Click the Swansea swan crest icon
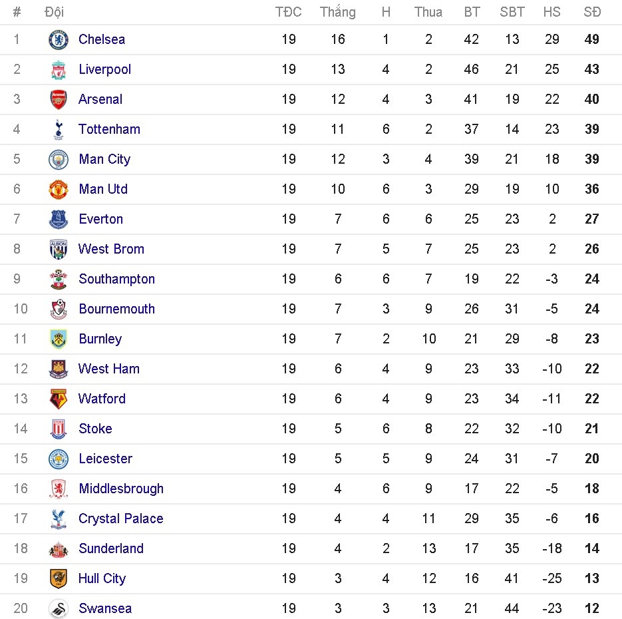Image resolution: width=622 pixels, height=619 pixels. [x=59, y=609]
